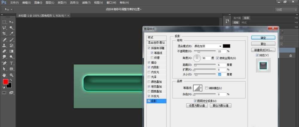Screen dimensions: 299x127
Task: Select the Zoom tool in toolbox
Action: [x=11, y=75]
